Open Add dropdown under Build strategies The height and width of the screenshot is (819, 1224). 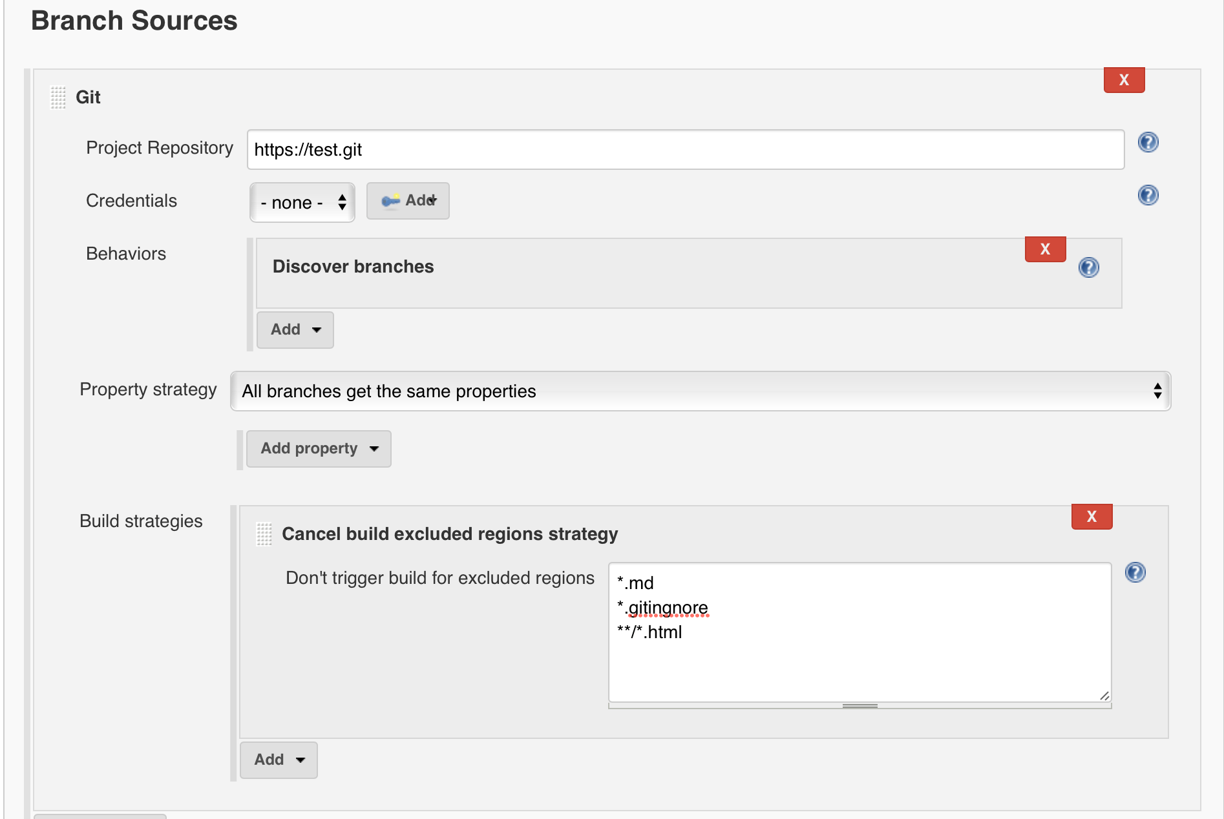pos(279,760)
